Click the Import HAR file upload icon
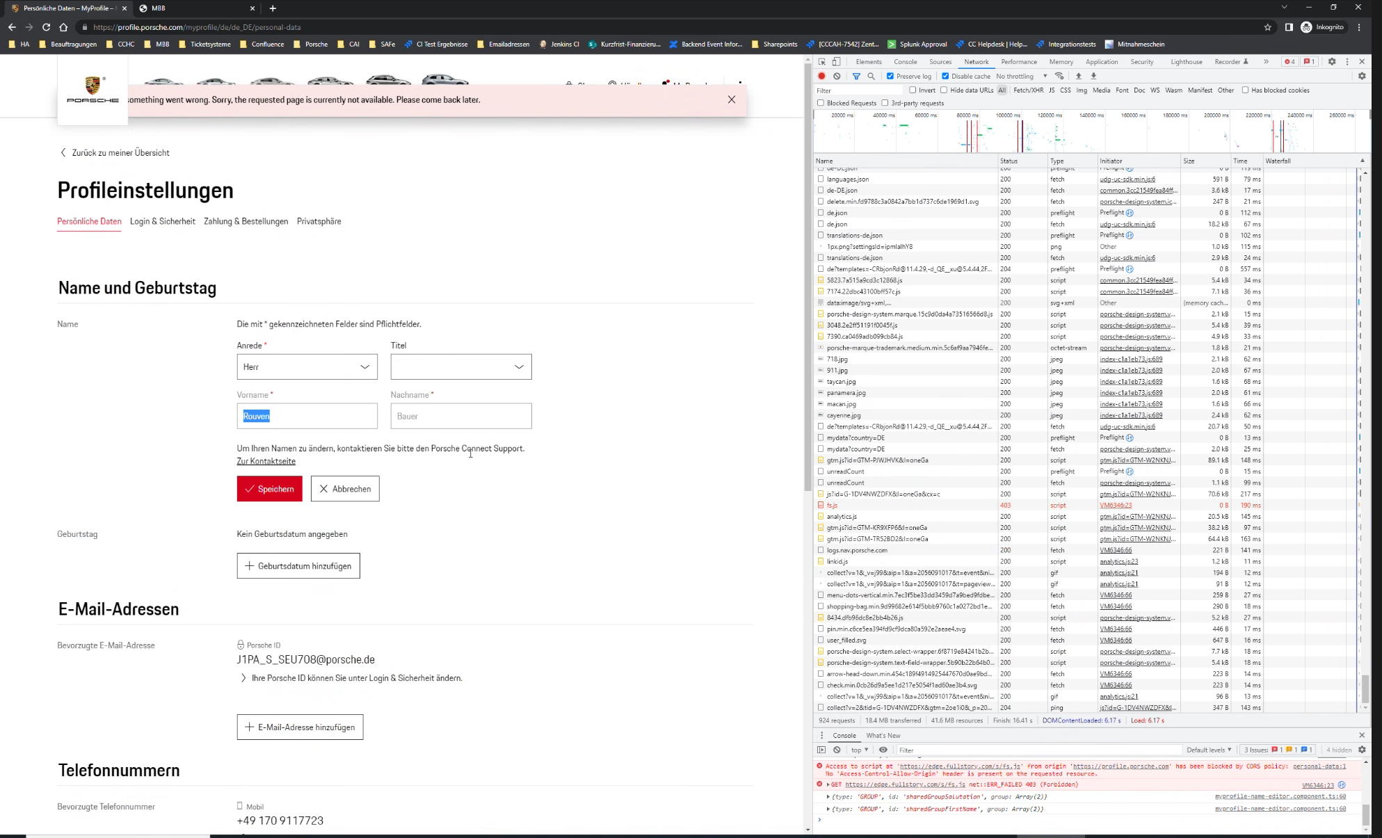Viewport: 1382px width, 838px height. (x=1079, y=76)
